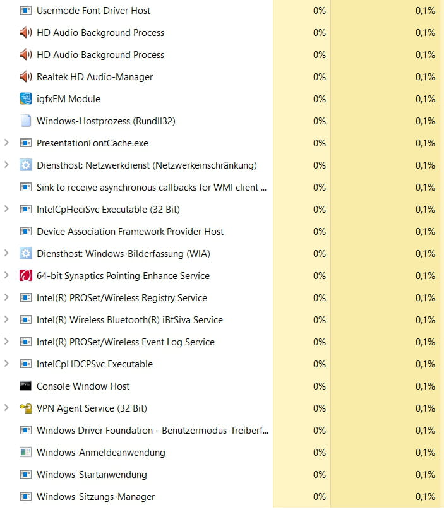
Task: Click the 0% CPU value for Realtek HD Audio-Manager
Action: point(319,77)
